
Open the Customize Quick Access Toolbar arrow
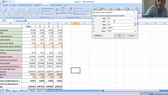click(14, 2)
